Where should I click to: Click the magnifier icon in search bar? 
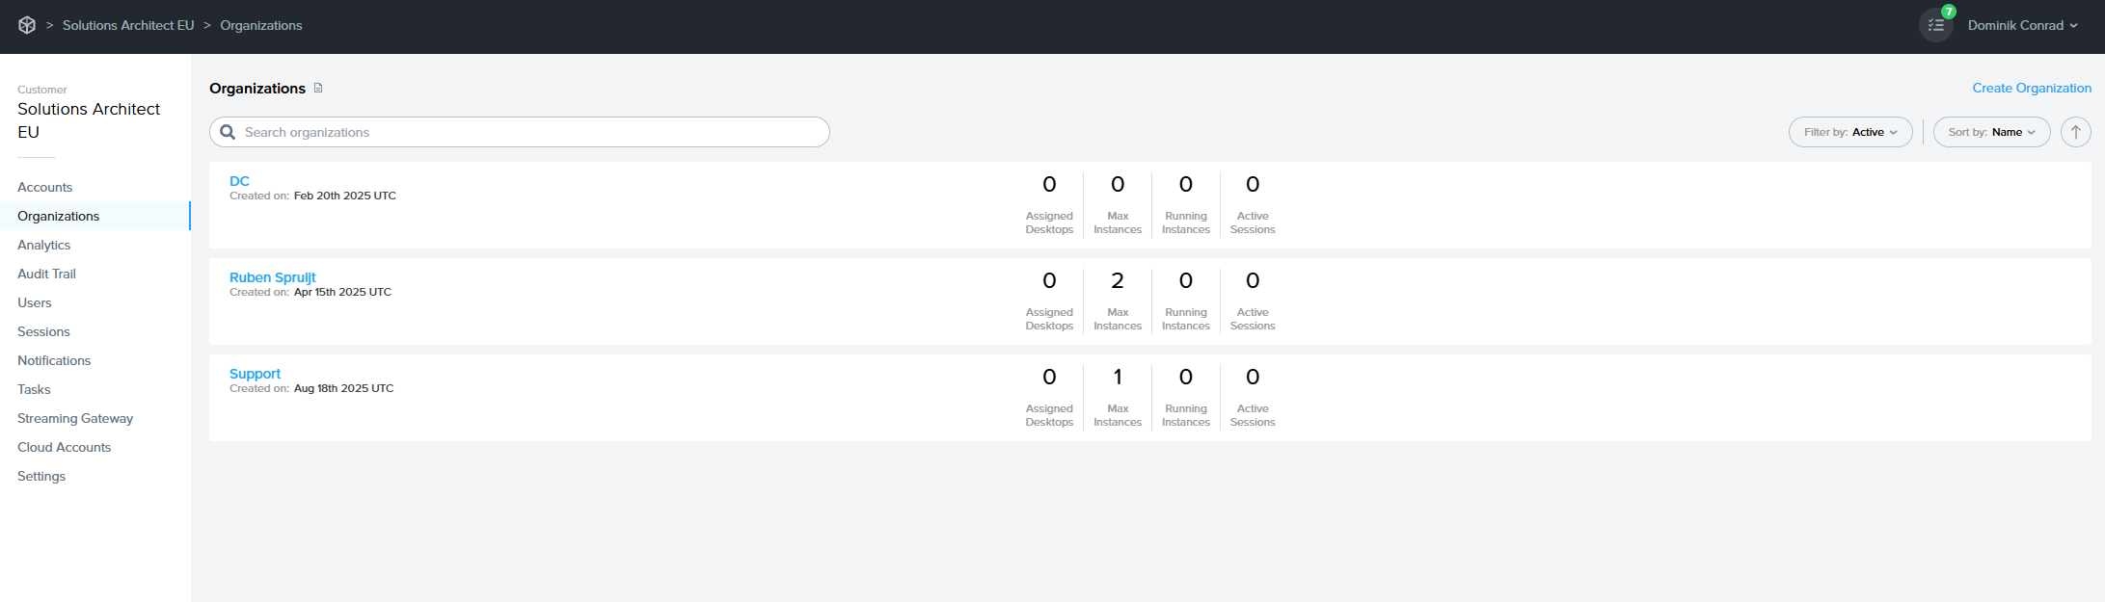228,132
